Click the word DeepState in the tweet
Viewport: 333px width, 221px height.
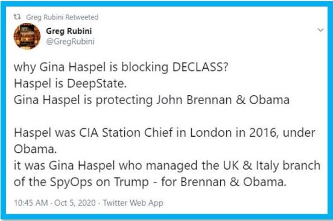pyautogui.click(x=97, y=84)
